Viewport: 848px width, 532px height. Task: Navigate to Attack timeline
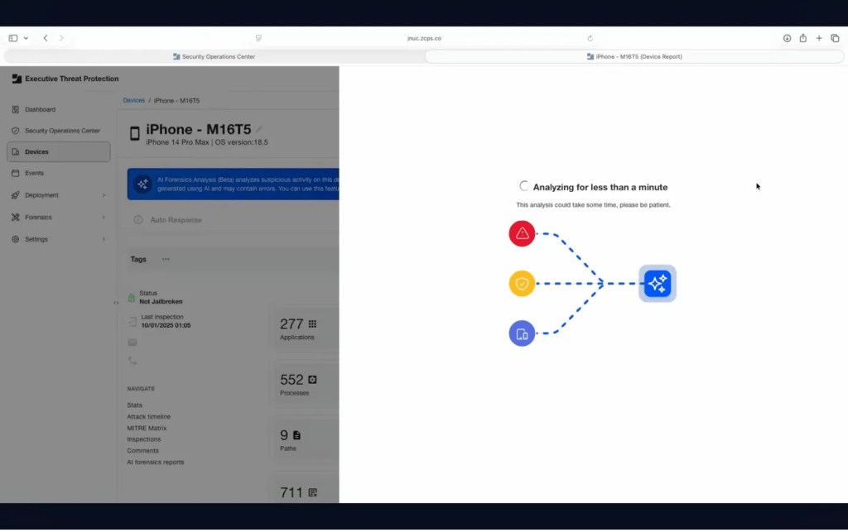coord(148,416)
